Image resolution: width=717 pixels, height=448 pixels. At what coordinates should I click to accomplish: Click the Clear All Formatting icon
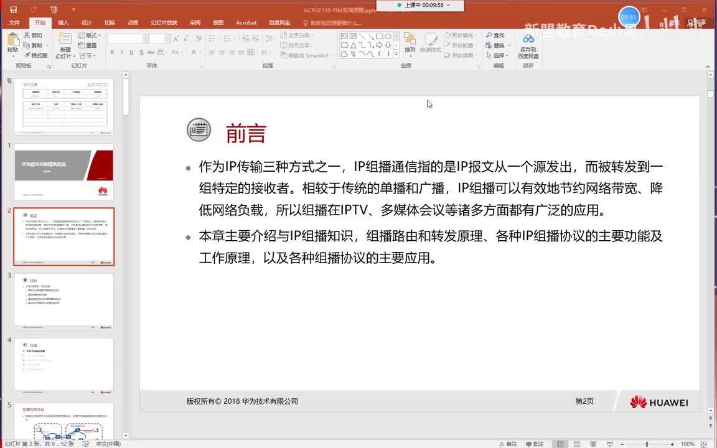[x=197, y=39]
